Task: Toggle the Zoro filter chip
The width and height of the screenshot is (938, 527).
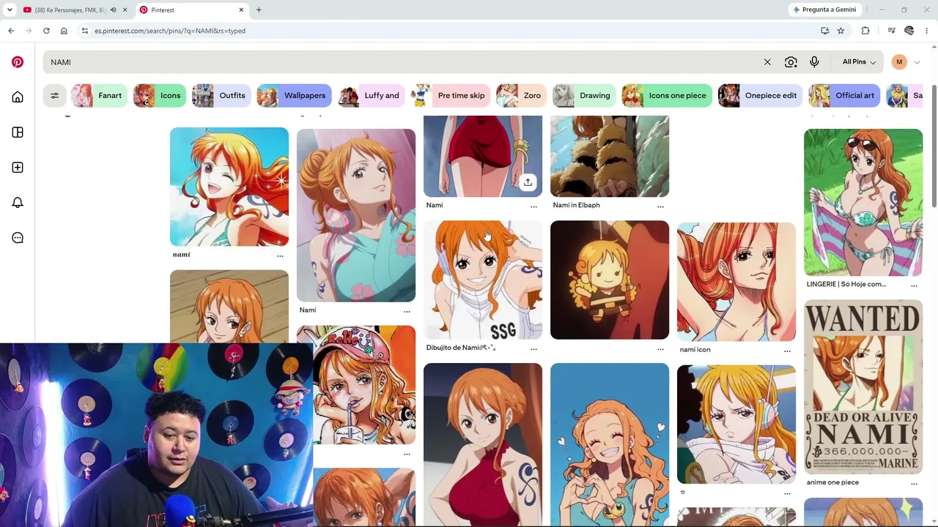Action: [521, 96]
